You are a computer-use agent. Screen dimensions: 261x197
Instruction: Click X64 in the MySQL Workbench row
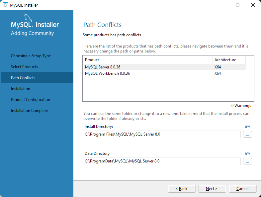(217, 73)
